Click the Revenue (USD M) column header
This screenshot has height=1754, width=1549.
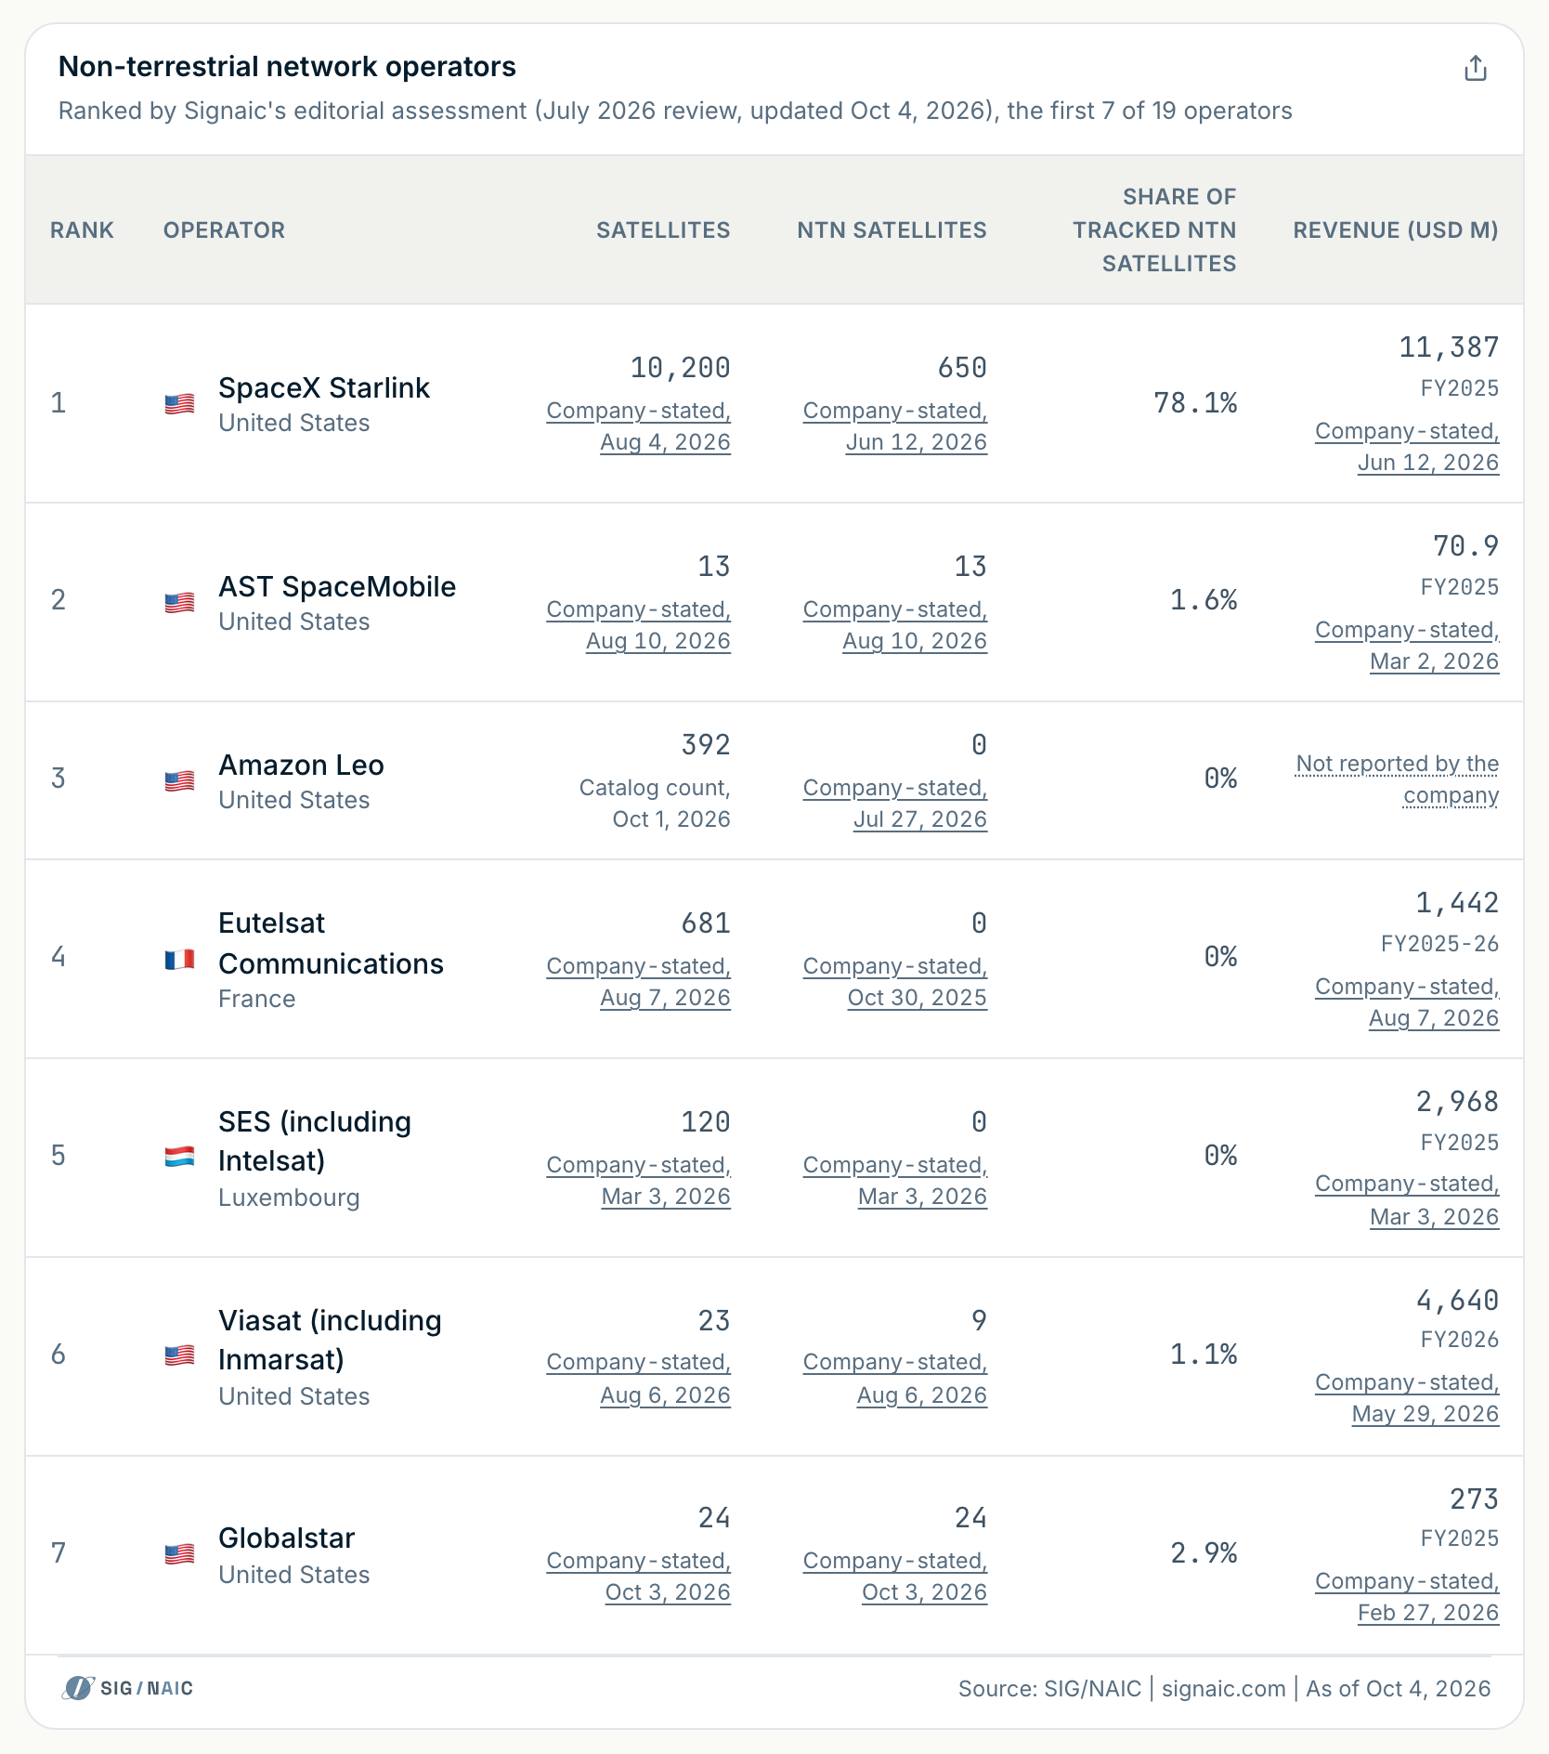pyautogui.click(x=1396, y=230)
